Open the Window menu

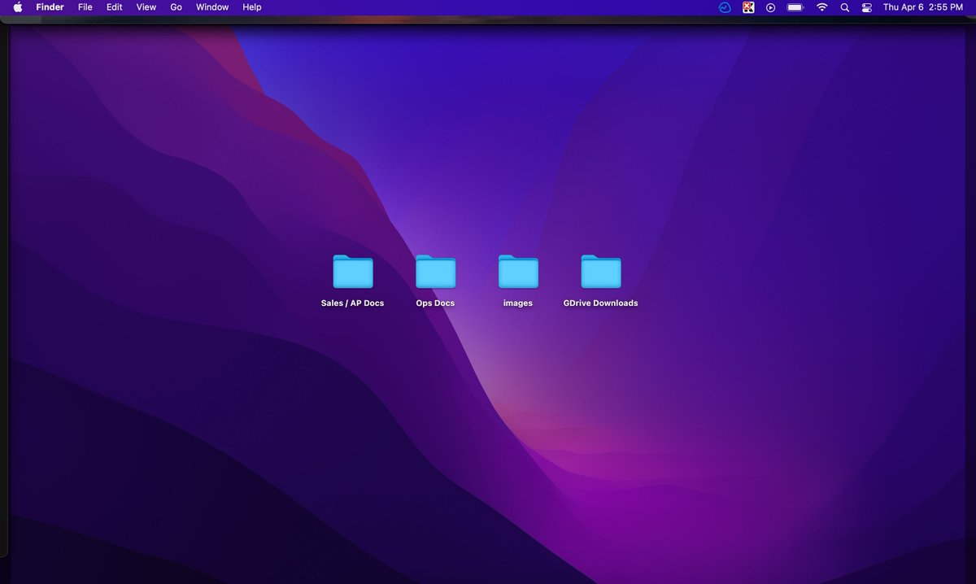212,7
